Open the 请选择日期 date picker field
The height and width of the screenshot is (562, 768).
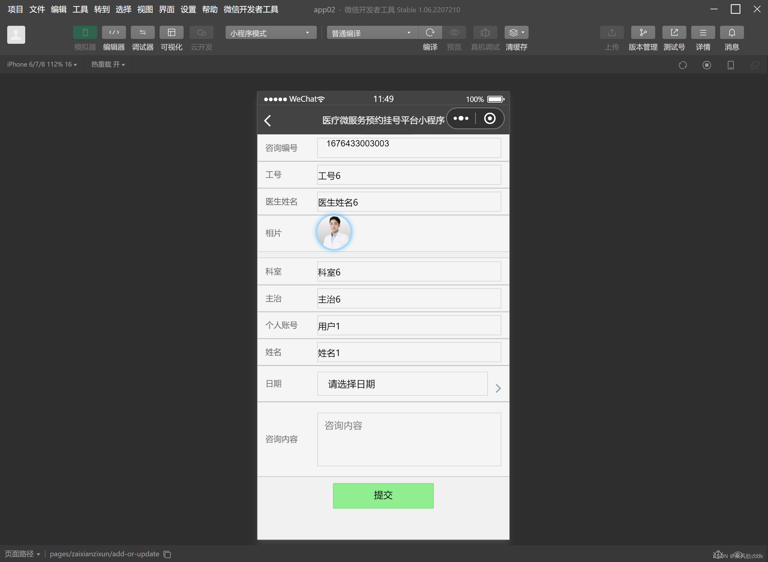tap(402, 384)
